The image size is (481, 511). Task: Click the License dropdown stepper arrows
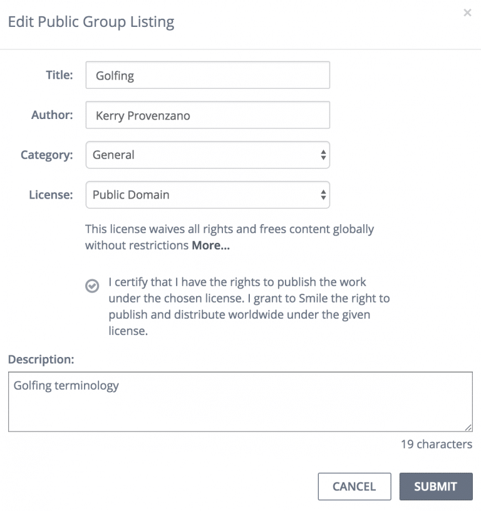click(x=324, y=195)
